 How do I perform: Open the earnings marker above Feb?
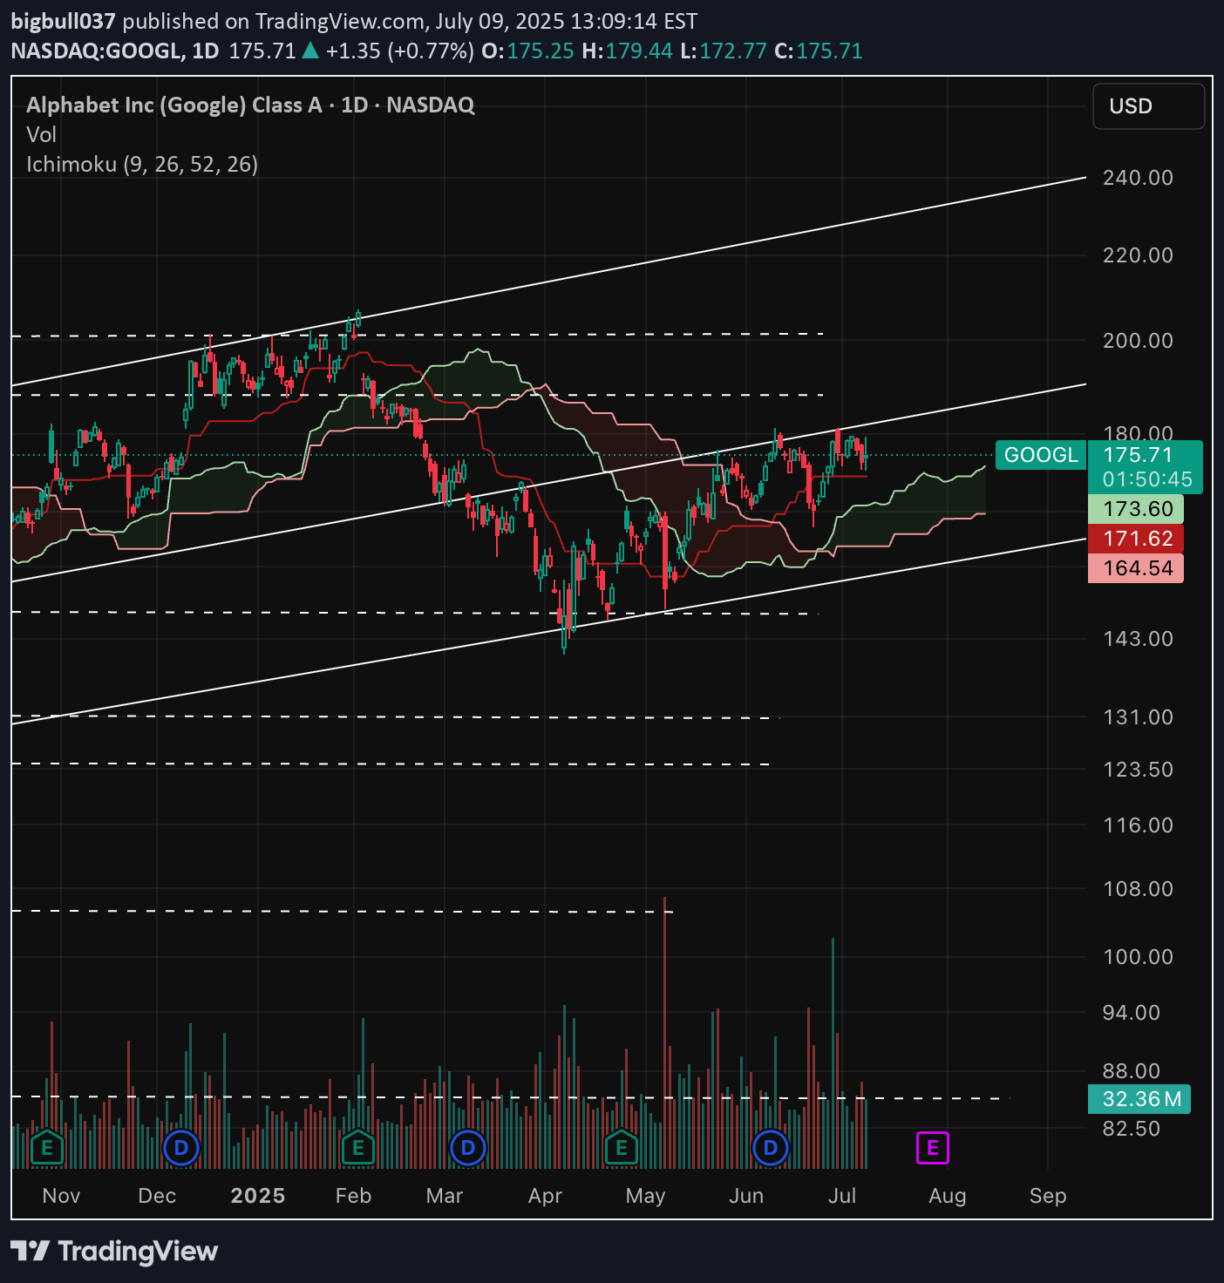coord(357,1148)
